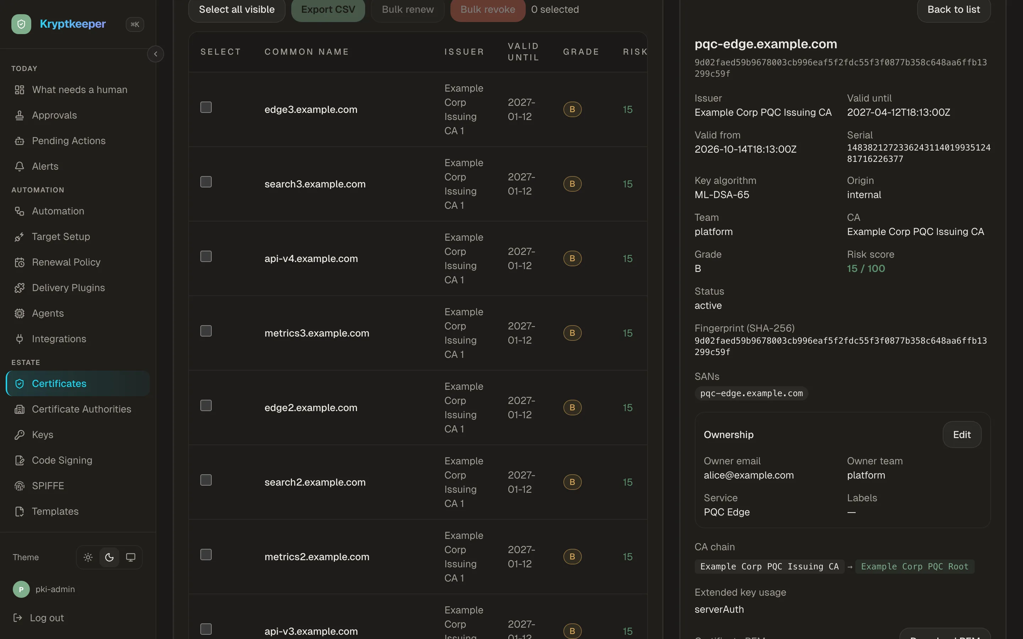
Task: Click the Alerts bell icon
Action: 20,166
